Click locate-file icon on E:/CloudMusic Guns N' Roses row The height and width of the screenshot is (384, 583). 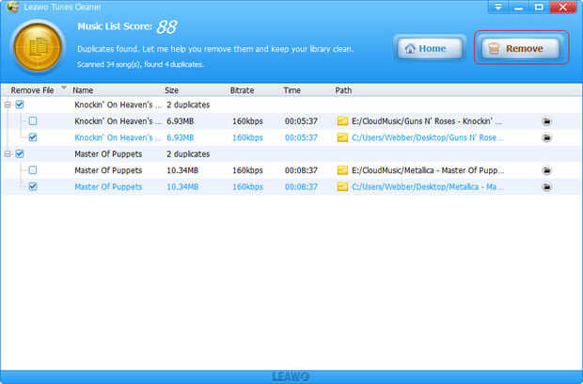click(x=546, y=121)
